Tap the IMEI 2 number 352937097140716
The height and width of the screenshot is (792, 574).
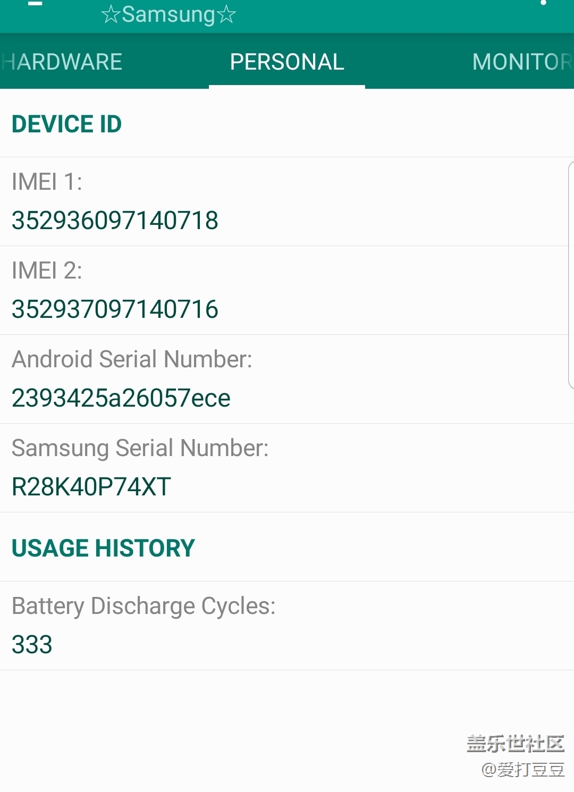click(x=115, y=309)
